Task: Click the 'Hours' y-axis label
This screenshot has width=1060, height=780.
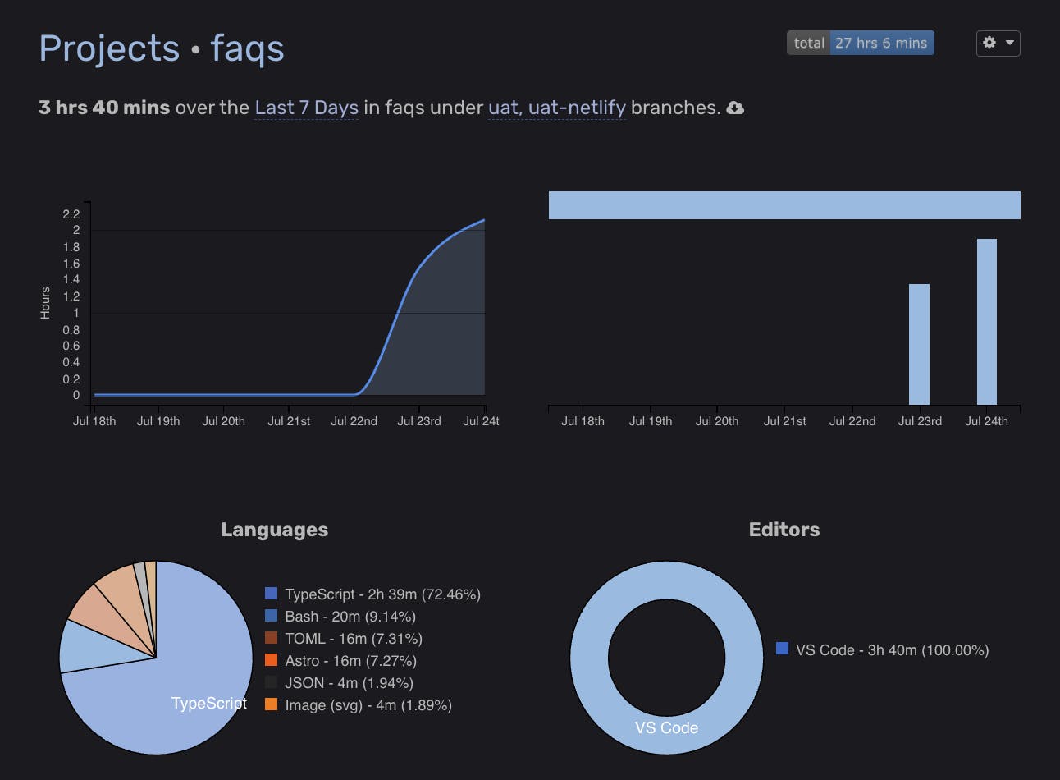Action: [45, 303]
